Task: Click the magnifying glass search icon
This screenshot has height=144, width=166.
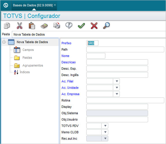Action: coord(106,25)
